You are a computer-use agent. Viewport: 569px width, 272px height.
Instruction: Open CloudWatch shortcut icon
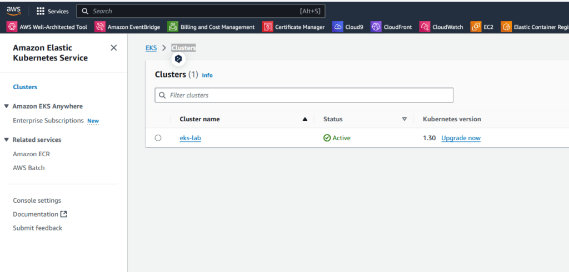pos(425,27)
